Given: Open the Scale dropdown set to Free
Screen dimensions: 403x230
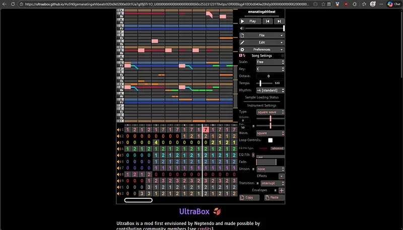Looking at the screenshot, I should (271, 62).
